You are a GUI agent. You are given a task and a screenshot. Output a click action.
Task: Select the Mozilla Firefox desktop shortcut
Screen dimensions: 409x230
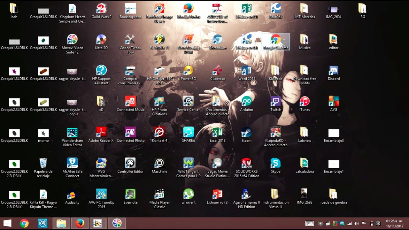coord(189,11)
